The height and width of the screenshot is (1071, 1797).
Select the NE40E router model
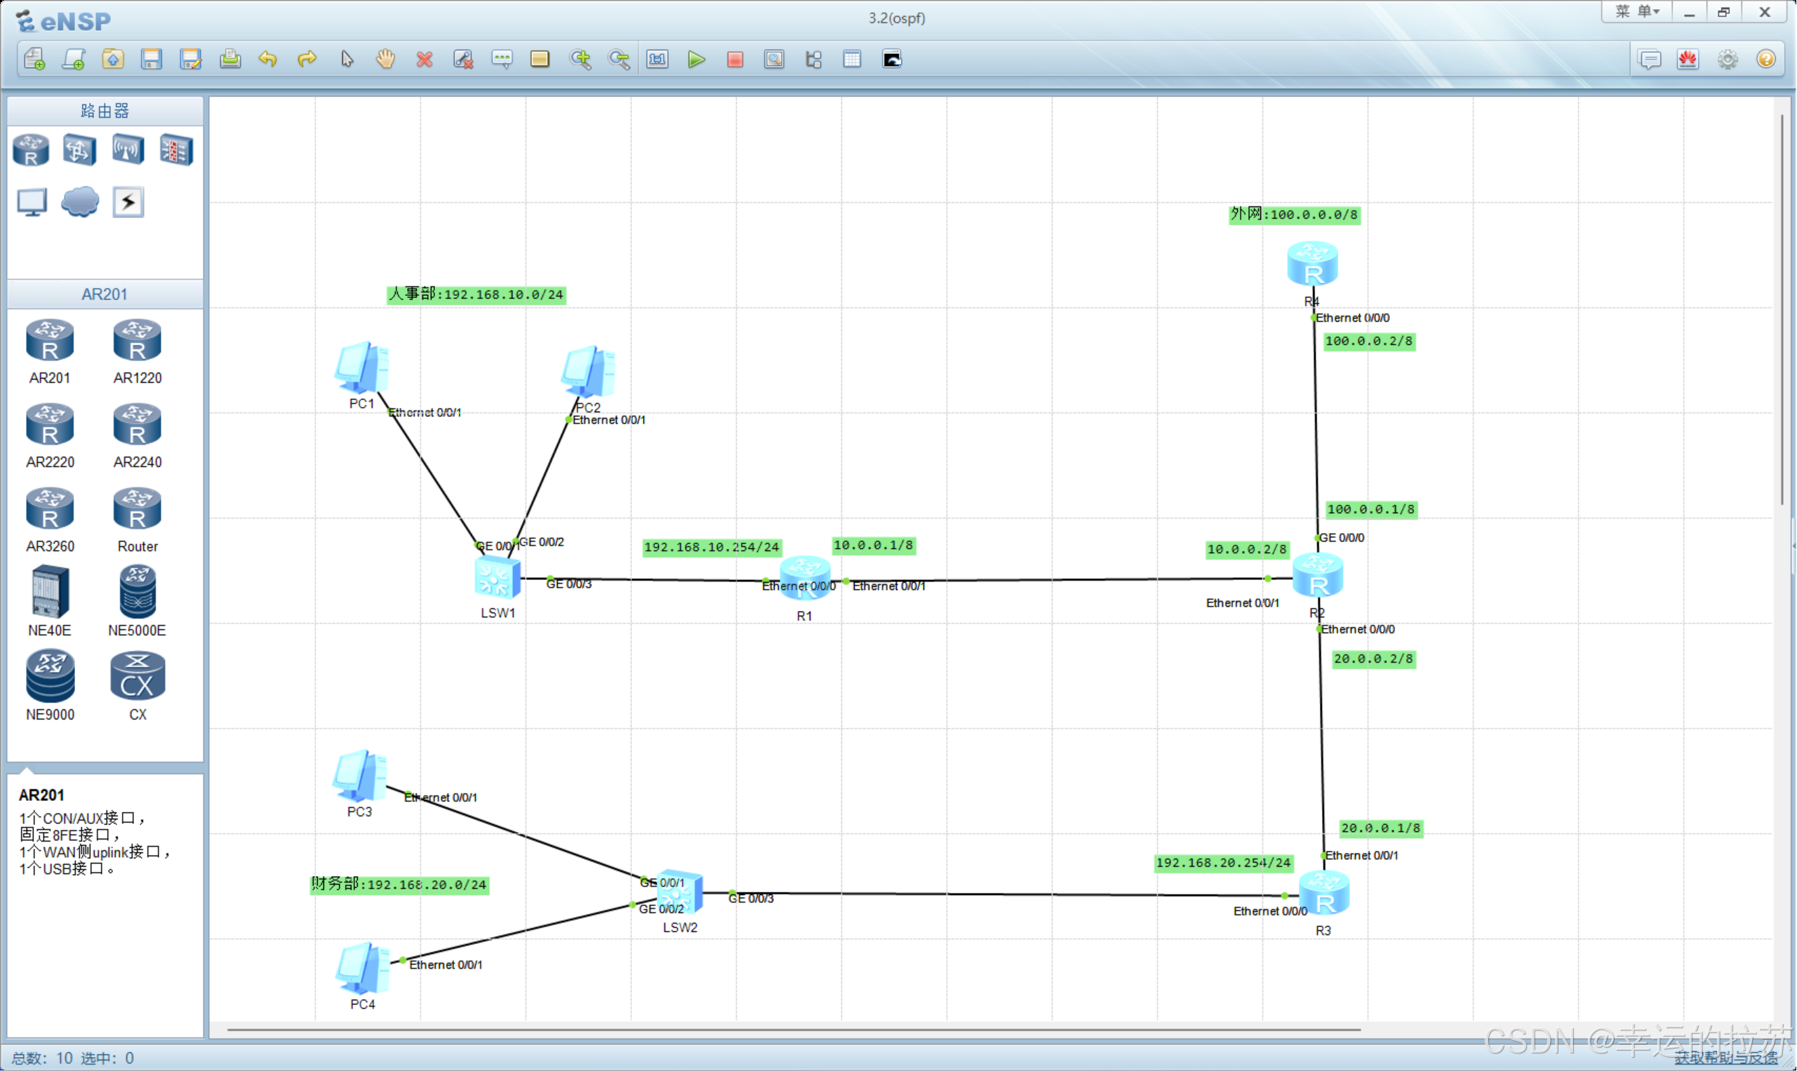[x=50, y=592]
